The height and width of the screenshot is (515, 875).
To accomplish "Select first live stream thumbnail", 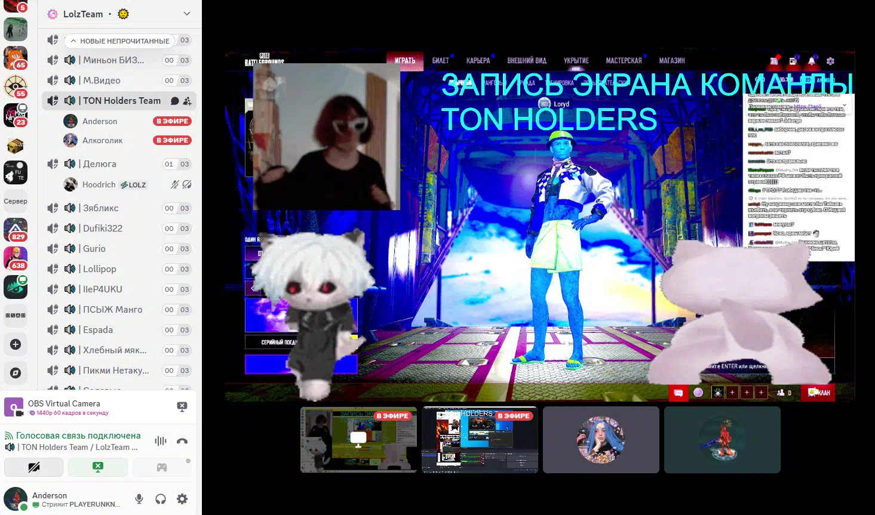I will pos(358,440).
